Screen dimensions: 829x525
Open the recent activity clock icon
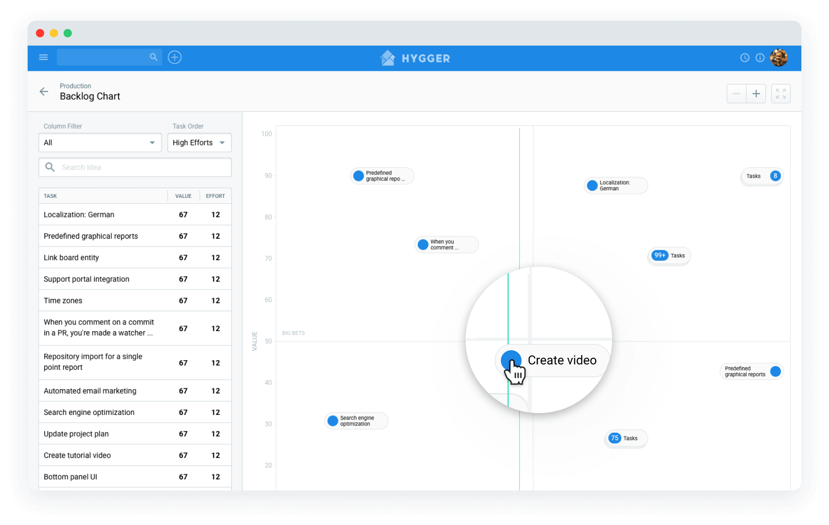pyautogui.click(x=744, y=58)
